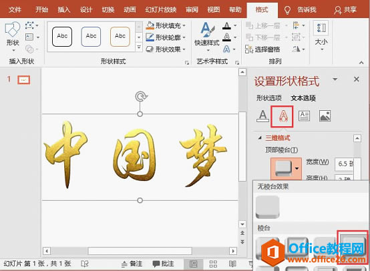Click the text fill and outline icon
Image resolution: width=370 pixels, height=271 pixels.
click(262, 116)
